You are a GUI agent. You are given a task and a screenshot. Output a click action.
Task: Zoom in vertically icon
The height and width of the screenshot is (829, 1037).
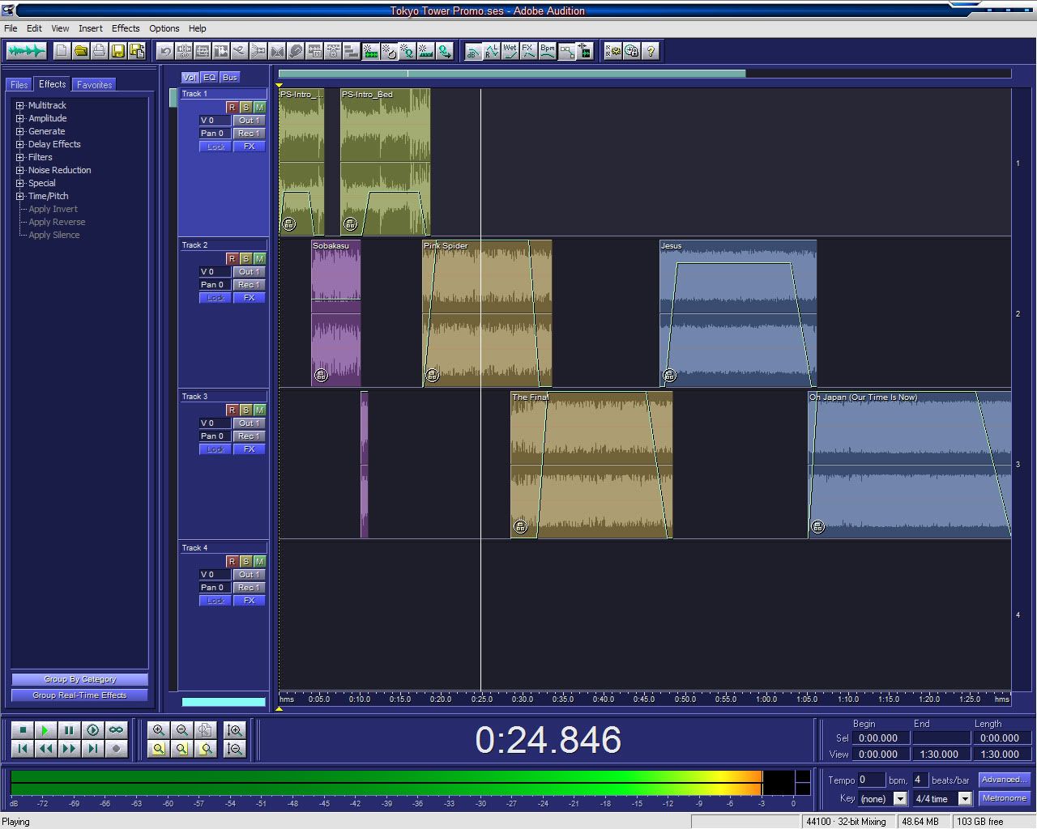click(x=234, y=730)
